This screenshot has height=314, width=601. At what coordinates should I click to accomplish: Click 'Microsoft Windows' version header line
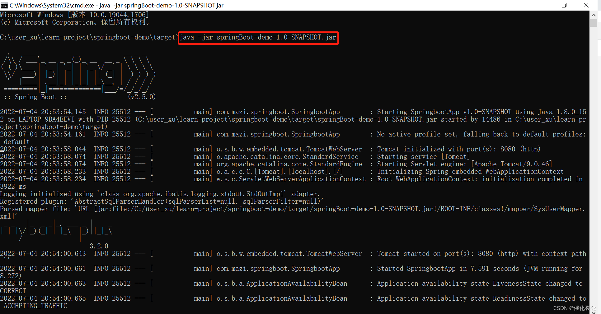(x=75, y=15)
